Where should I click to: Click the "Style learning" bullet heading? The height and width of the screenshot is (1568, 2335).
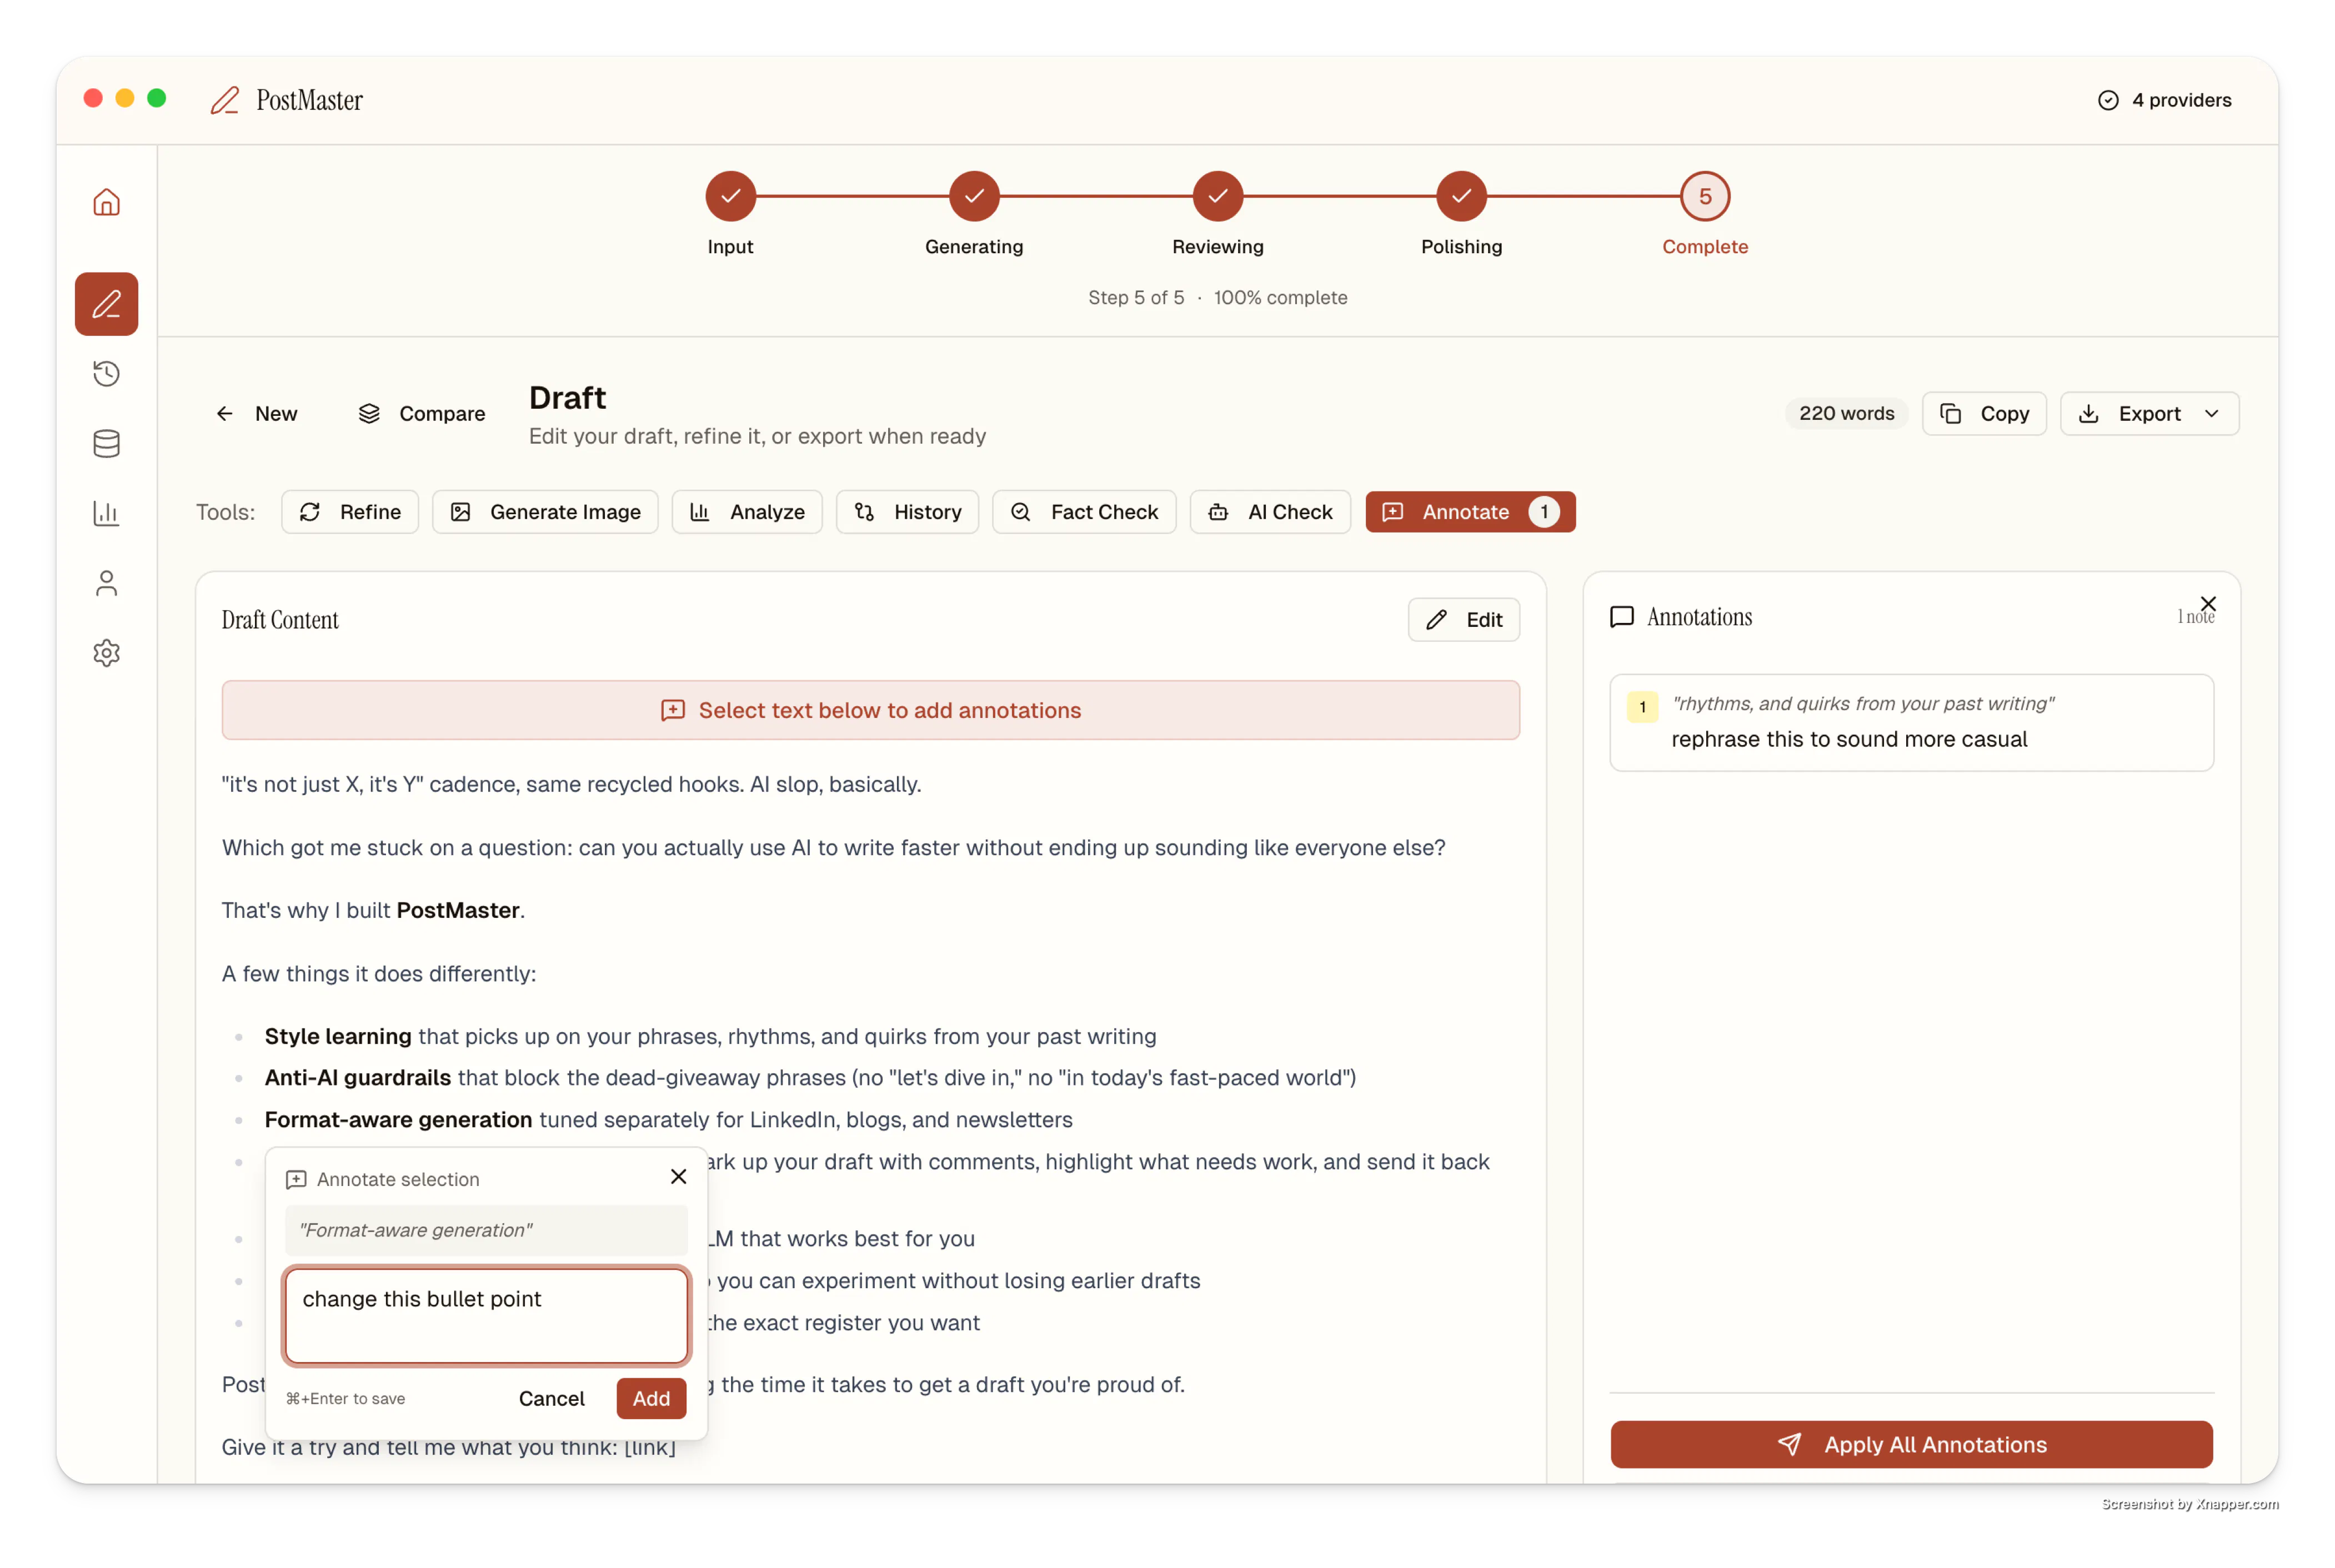337,1036
